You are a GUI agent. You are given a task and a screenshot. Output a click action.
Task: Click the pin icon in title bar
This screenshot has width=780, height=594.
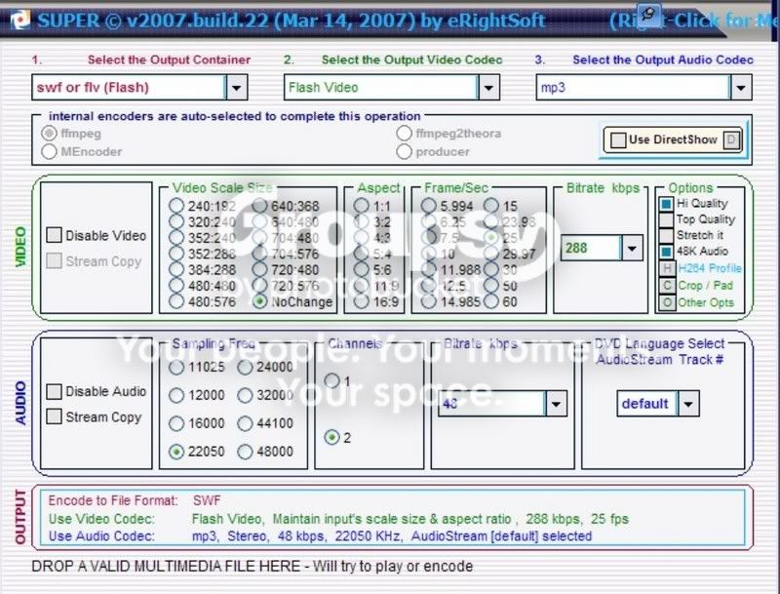click(x=649, y=15)
